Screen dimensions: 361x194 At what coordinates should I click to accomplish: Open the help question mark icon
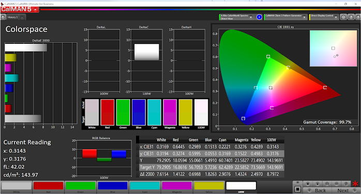pyautogui.click(x=351, y=17)
